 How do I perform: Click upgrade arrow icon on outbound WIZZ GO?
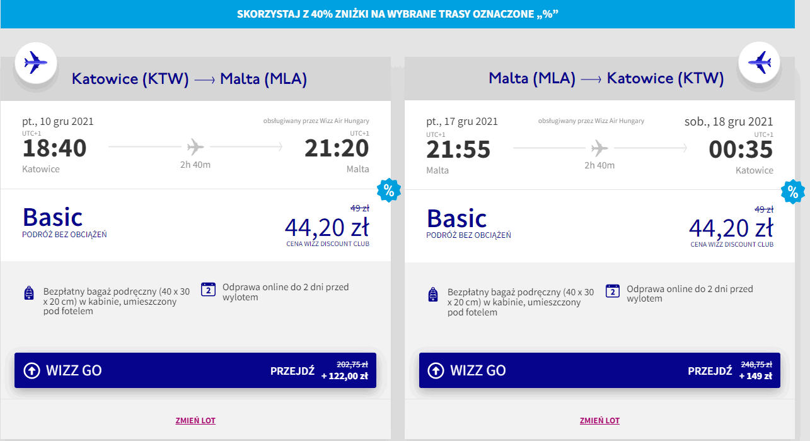32,370
